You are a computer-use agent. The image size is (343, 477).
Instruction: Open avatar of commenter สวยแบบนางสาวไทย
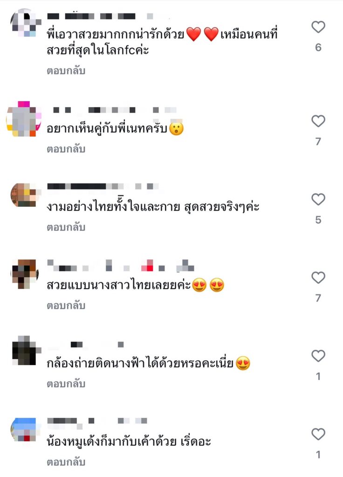click(25, 274)
